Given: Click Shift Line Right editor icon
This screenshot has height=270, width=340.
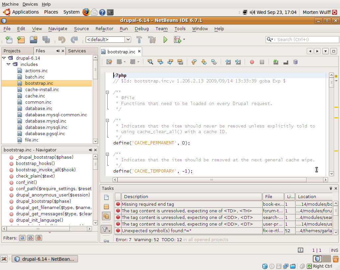Looking at the screenshot, I should coord(238,62).
